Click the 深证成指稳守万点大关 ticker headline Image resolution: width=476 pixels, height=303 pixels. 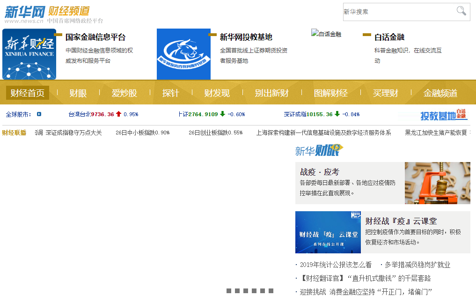tap(73, 133)
